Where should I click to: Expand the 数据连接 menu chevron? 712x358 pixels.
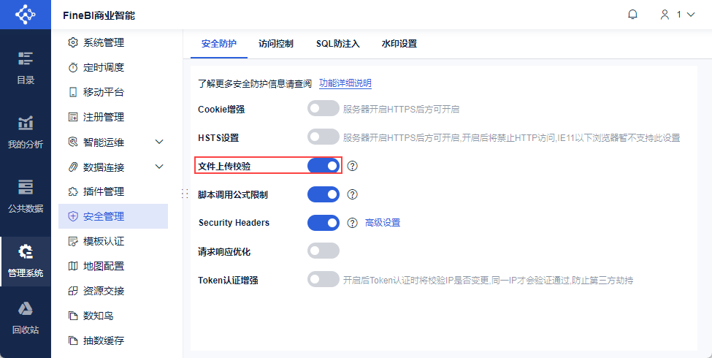(159, 167)
